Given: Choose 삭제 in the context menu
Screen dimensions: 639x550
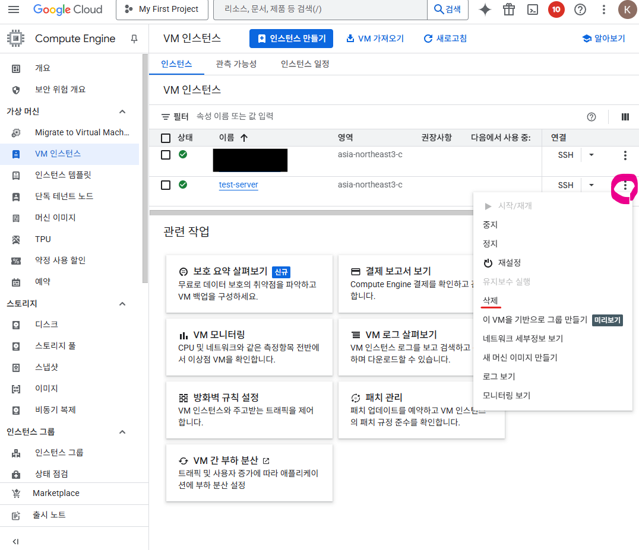Looking at the screenshot, I should tap(553, 300).
